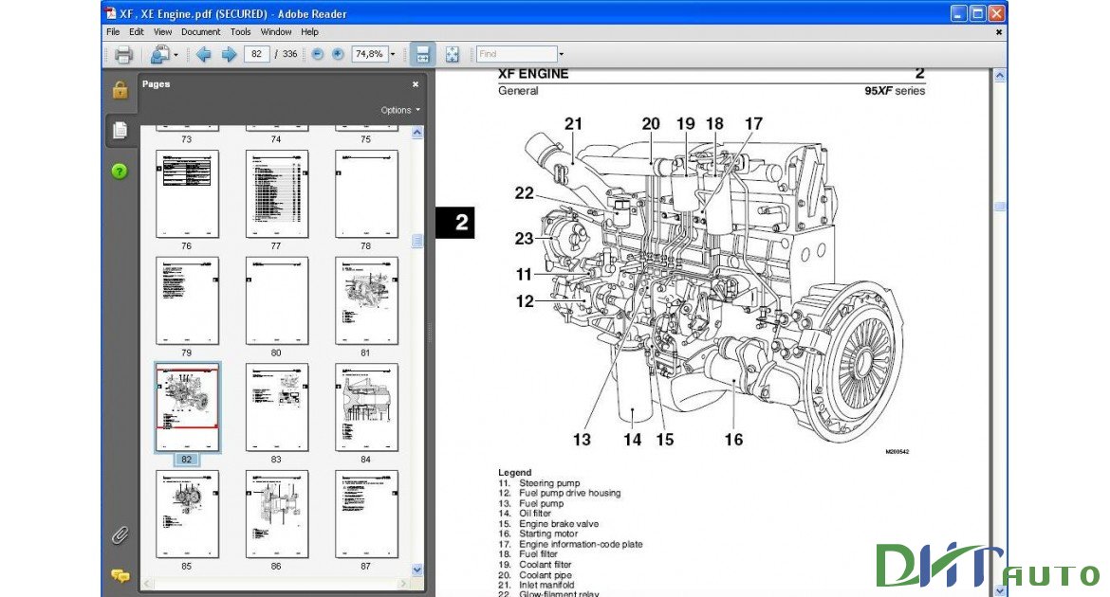
Task: Close the Pages panel with its X
Action: [x=416, y=84]
